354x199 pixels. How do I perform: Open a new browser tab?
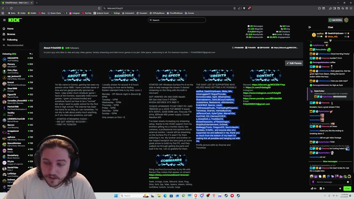click(x=37, y=3)
